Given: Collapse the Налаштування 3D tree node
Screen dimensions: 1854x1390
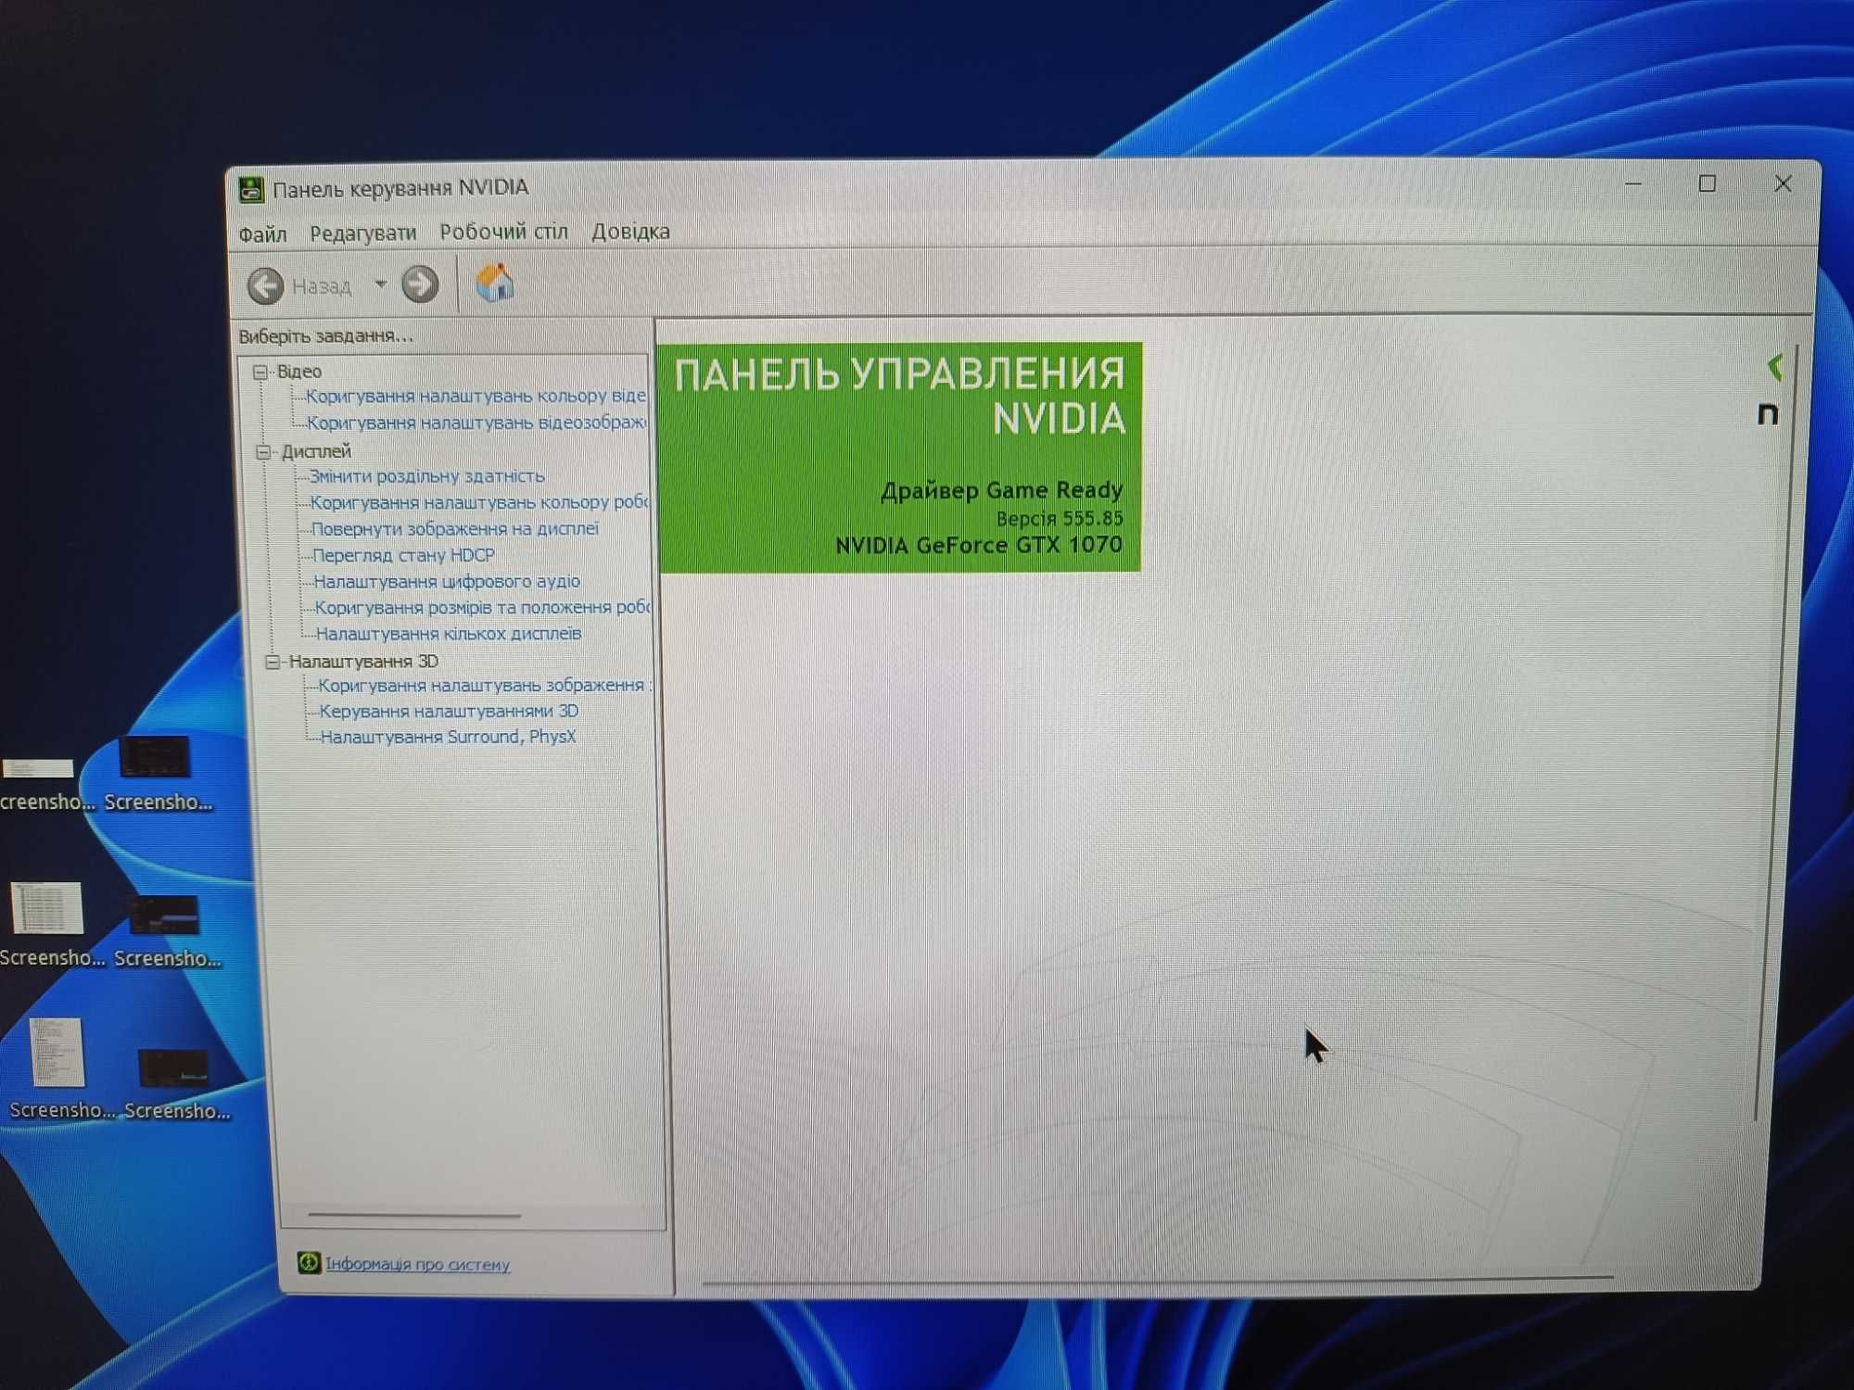Looking at the screenshot, I should 273,662.
